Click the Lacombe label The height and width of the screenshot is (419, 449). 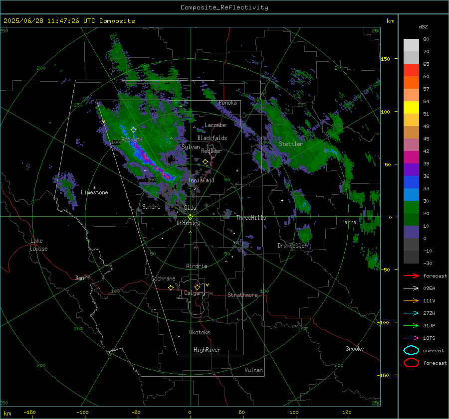pos(215,125)
